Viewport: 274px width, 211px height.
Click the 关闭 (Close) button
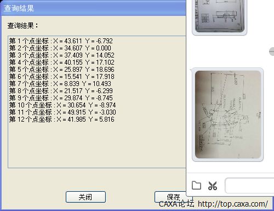click(x=85, y=197)
